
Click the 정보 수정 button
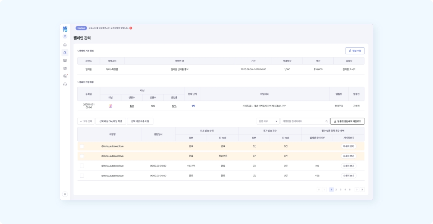click(x=355, y=51)
